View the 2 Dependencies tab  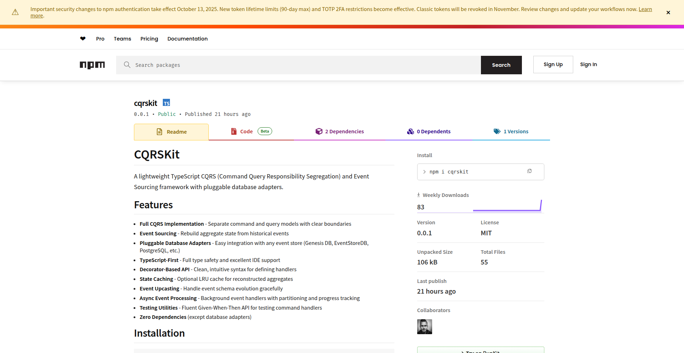pos(340,132)
